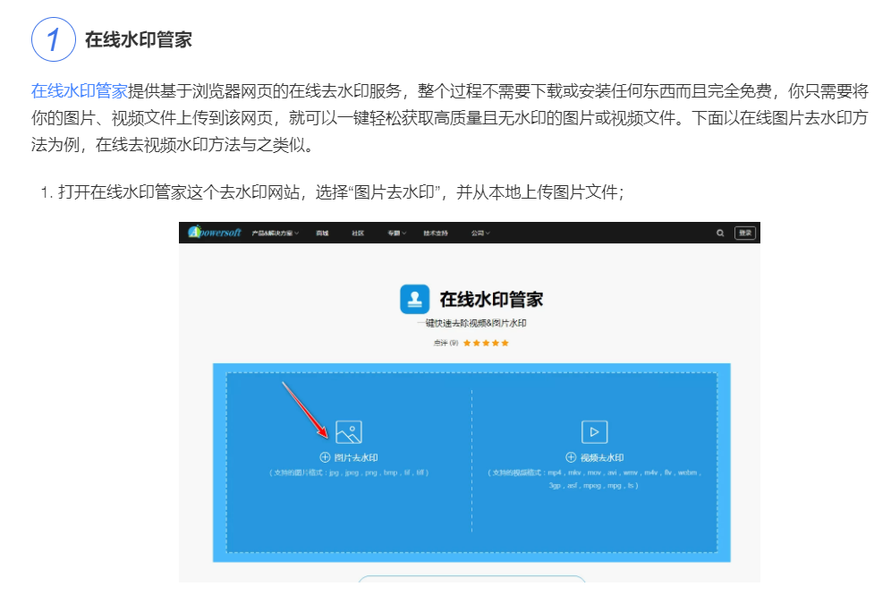
Task: Click the supported video formats text (mp4, mkv, mov)
Action: click(594, 479)
